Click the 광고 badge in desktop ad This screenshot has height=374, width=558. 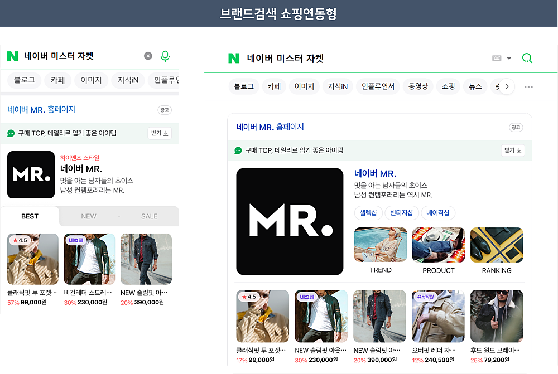click(x=516, y=127)
